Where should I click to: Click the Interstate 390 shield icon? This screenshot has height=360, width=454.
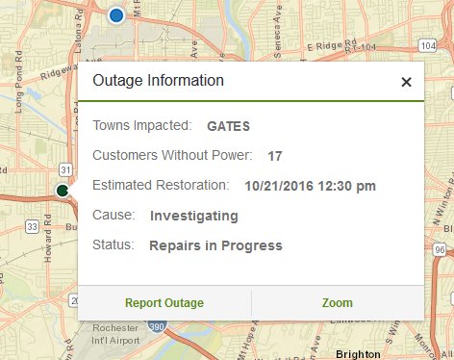click(157, 326)
